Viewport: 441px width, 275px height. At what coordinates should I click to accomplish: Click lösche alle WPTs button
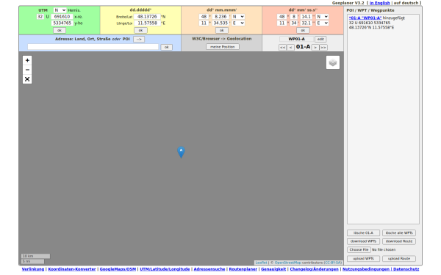pyautogui.click(x=399, y=233)
